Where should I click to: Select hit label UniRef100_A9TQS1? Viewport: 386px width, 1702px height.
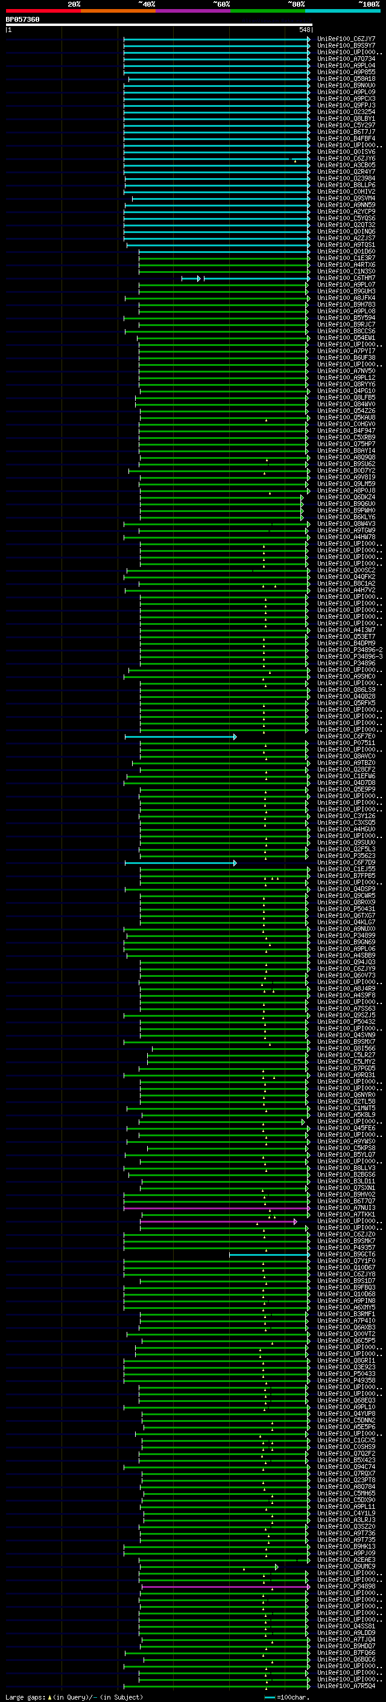(346, 245)
